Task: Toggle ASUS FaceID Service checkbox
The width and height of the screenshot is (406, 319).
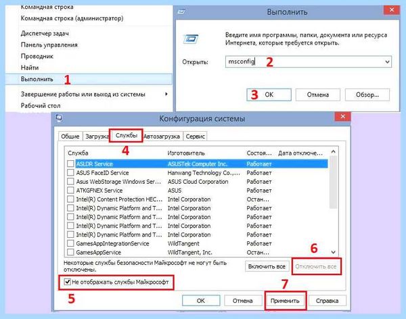Action: (70, 172)
